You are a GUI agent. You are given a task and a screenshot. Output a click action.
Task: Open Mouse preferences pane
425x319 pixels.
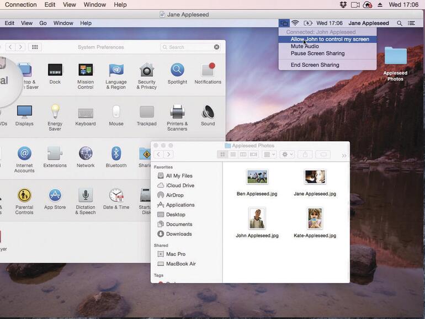point(116,111)
